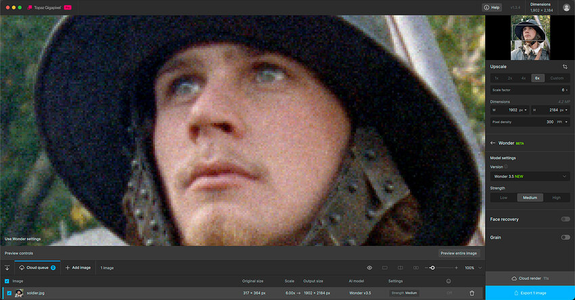The height and width of the screenshot is (300, 575).
Task: Open the PPI pixel density unit dropdown
Action: [x=562, y=122]
